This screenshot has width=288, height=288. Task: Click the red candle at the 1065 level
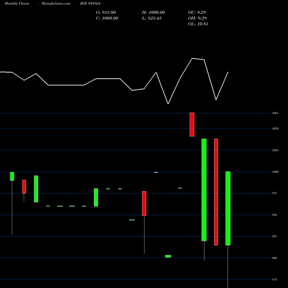point(192,124)
